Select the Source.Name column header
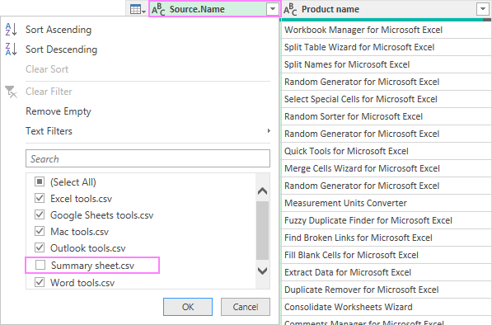The height and width of the screenshot is (325, 492). [214, 9]
